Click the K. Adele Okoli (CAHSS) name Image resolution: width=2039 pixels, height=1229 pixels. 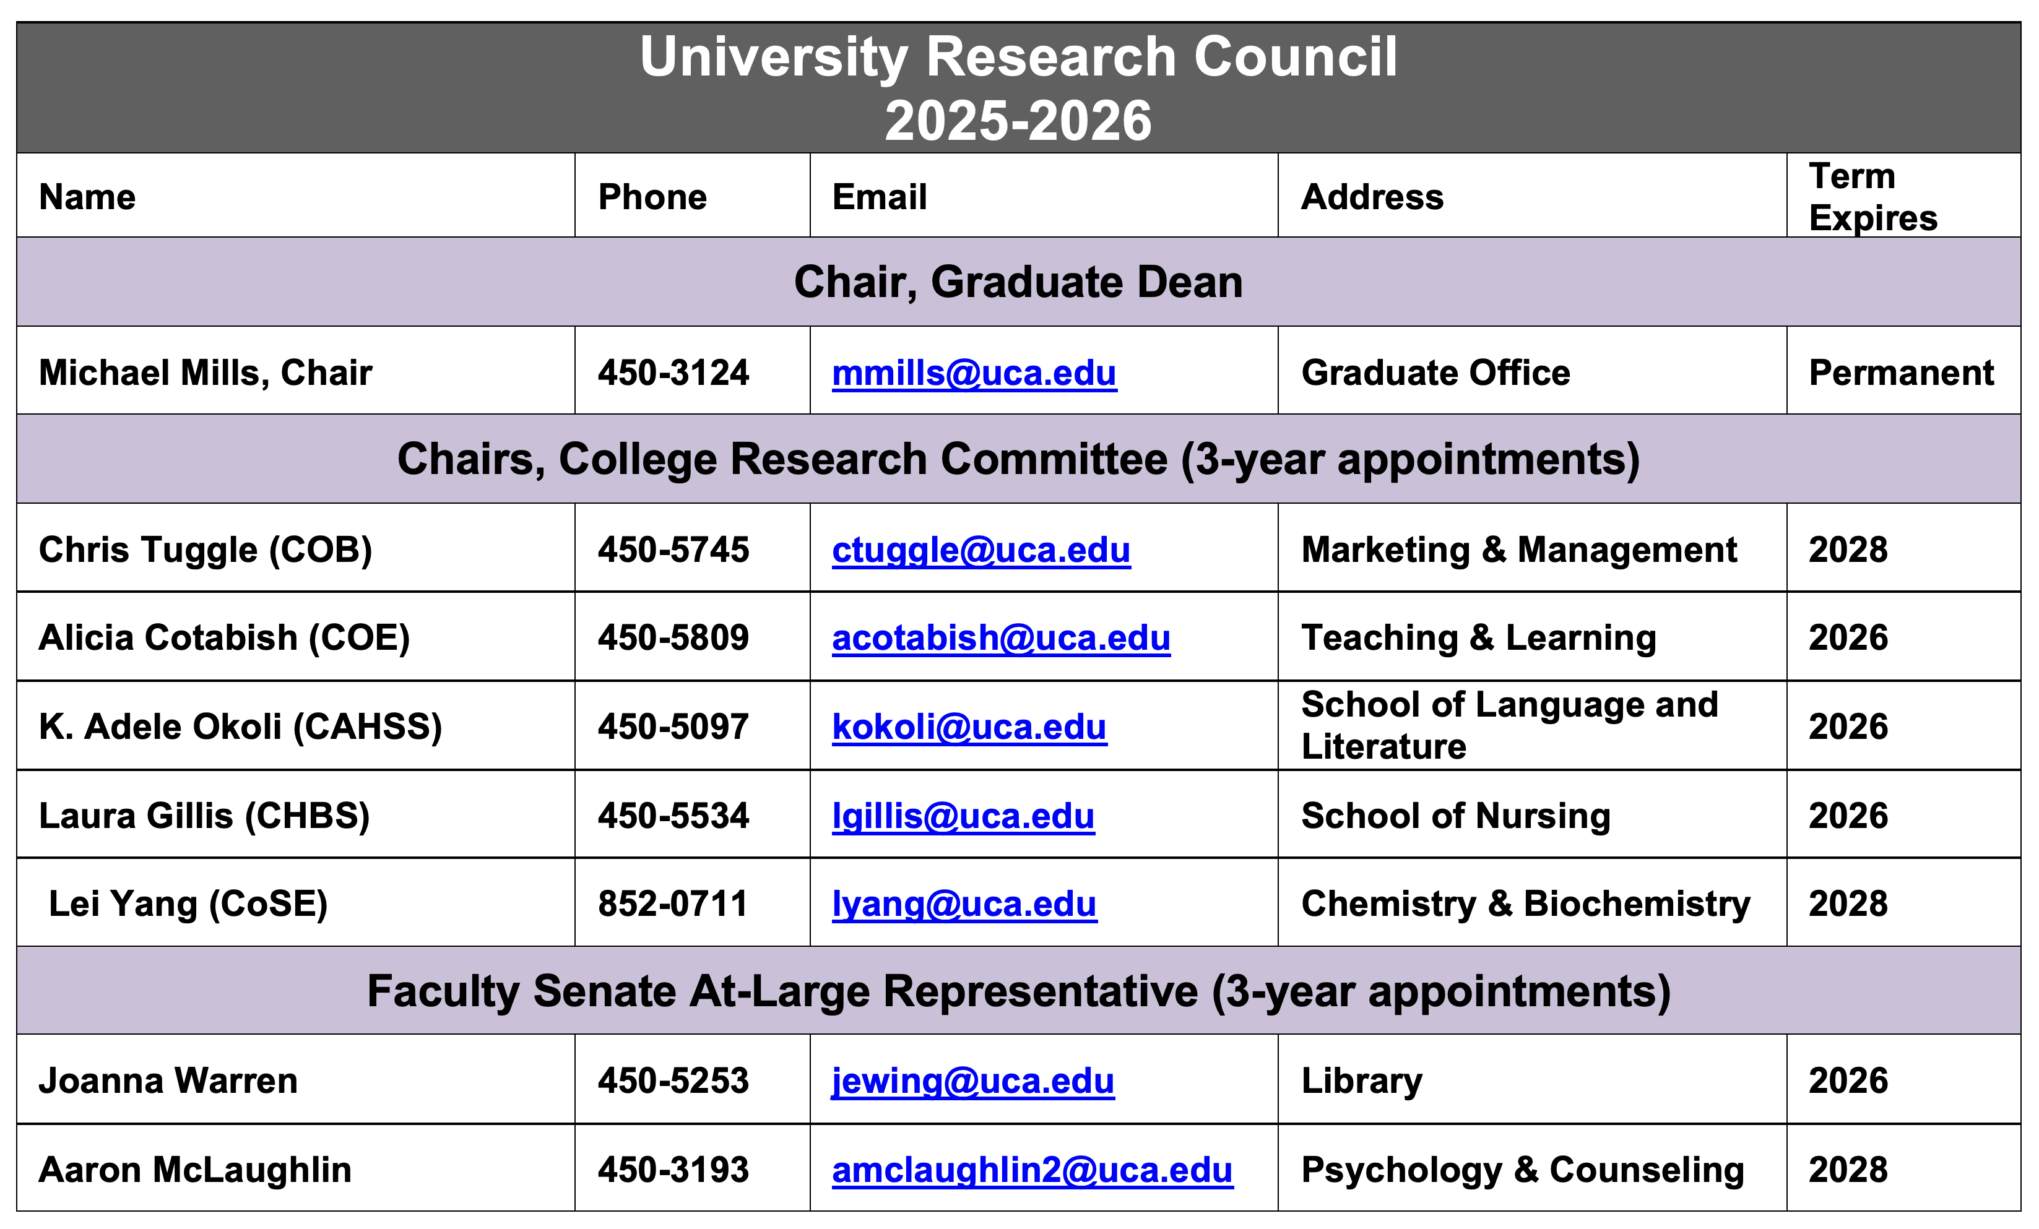pyautogui.click(x=240, y=727)
